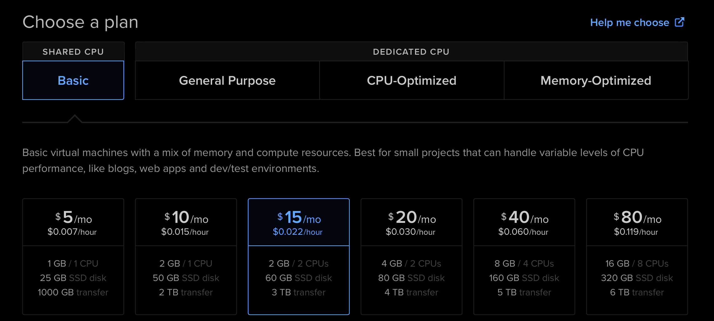Click the SHARED CPU header label
The height and width of the screenshot is (321, 714).
pyautogui.click(x=73, y=52)
